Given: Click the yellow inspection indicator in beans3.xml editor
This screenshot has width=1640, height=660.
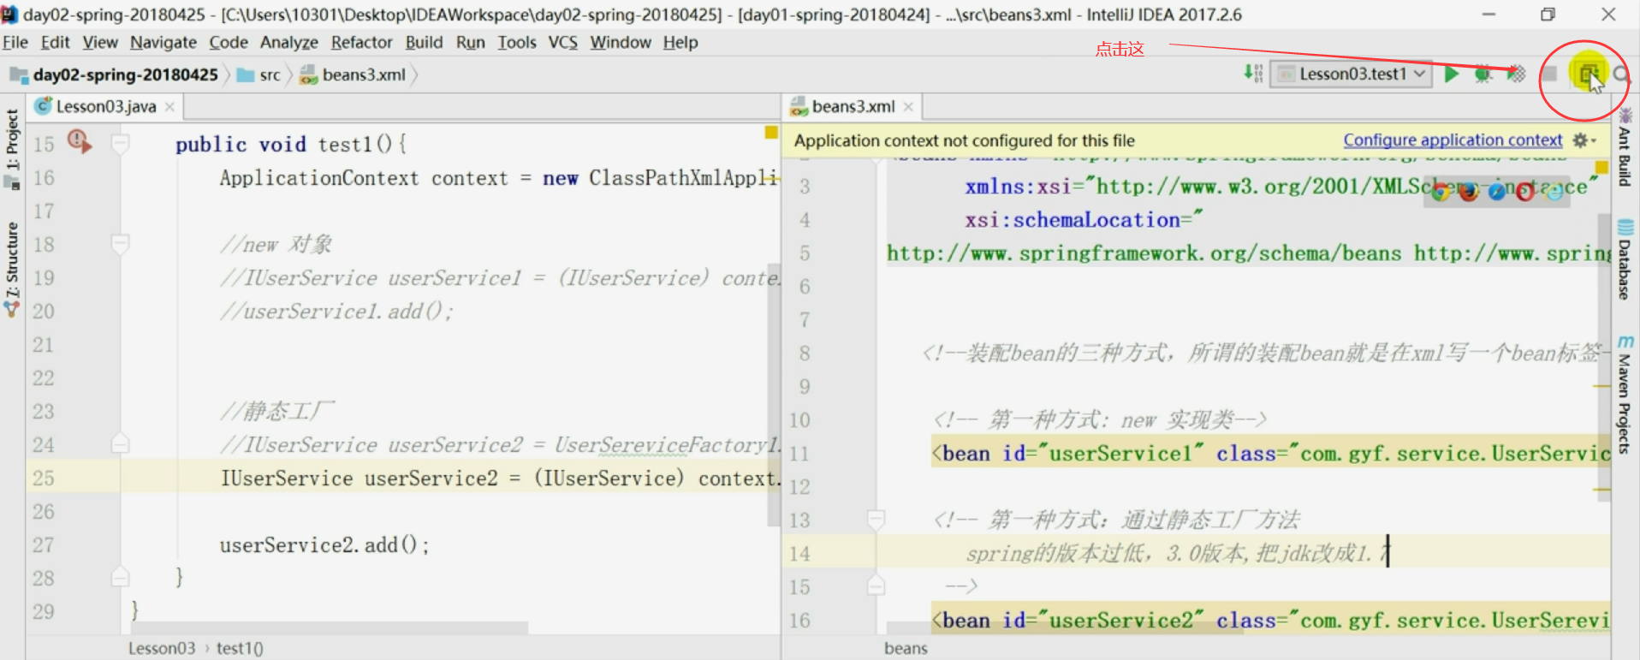Looking at the screenshot, I should click(1601, 168).
